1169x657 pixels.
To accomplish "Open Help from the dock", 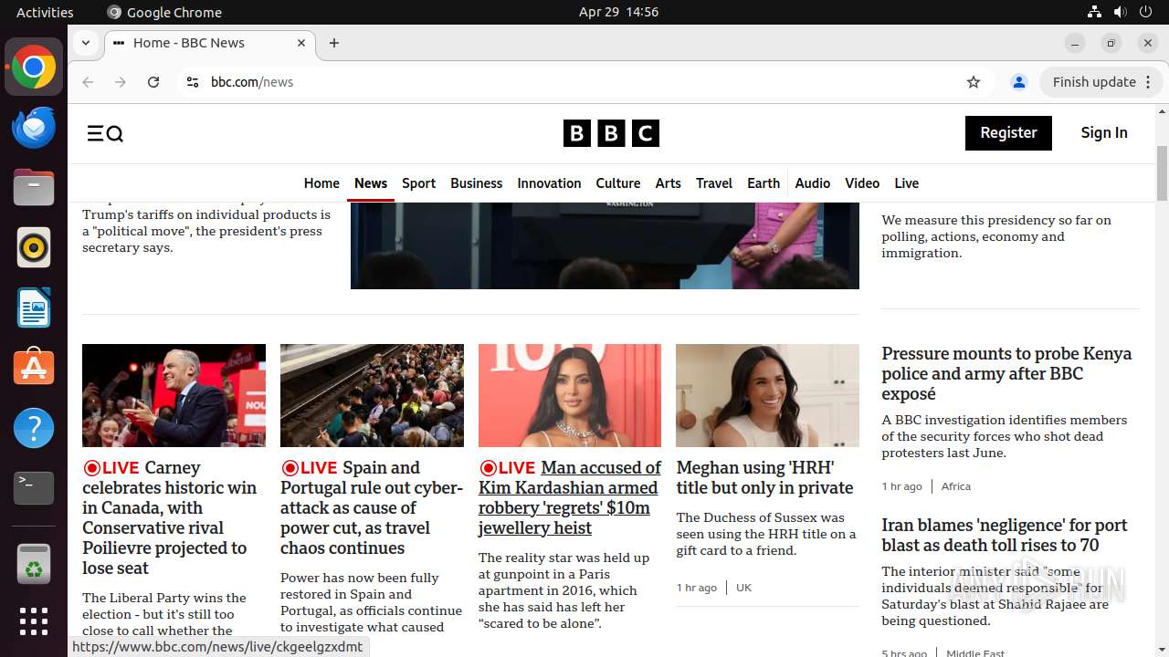I will (34, 428).
